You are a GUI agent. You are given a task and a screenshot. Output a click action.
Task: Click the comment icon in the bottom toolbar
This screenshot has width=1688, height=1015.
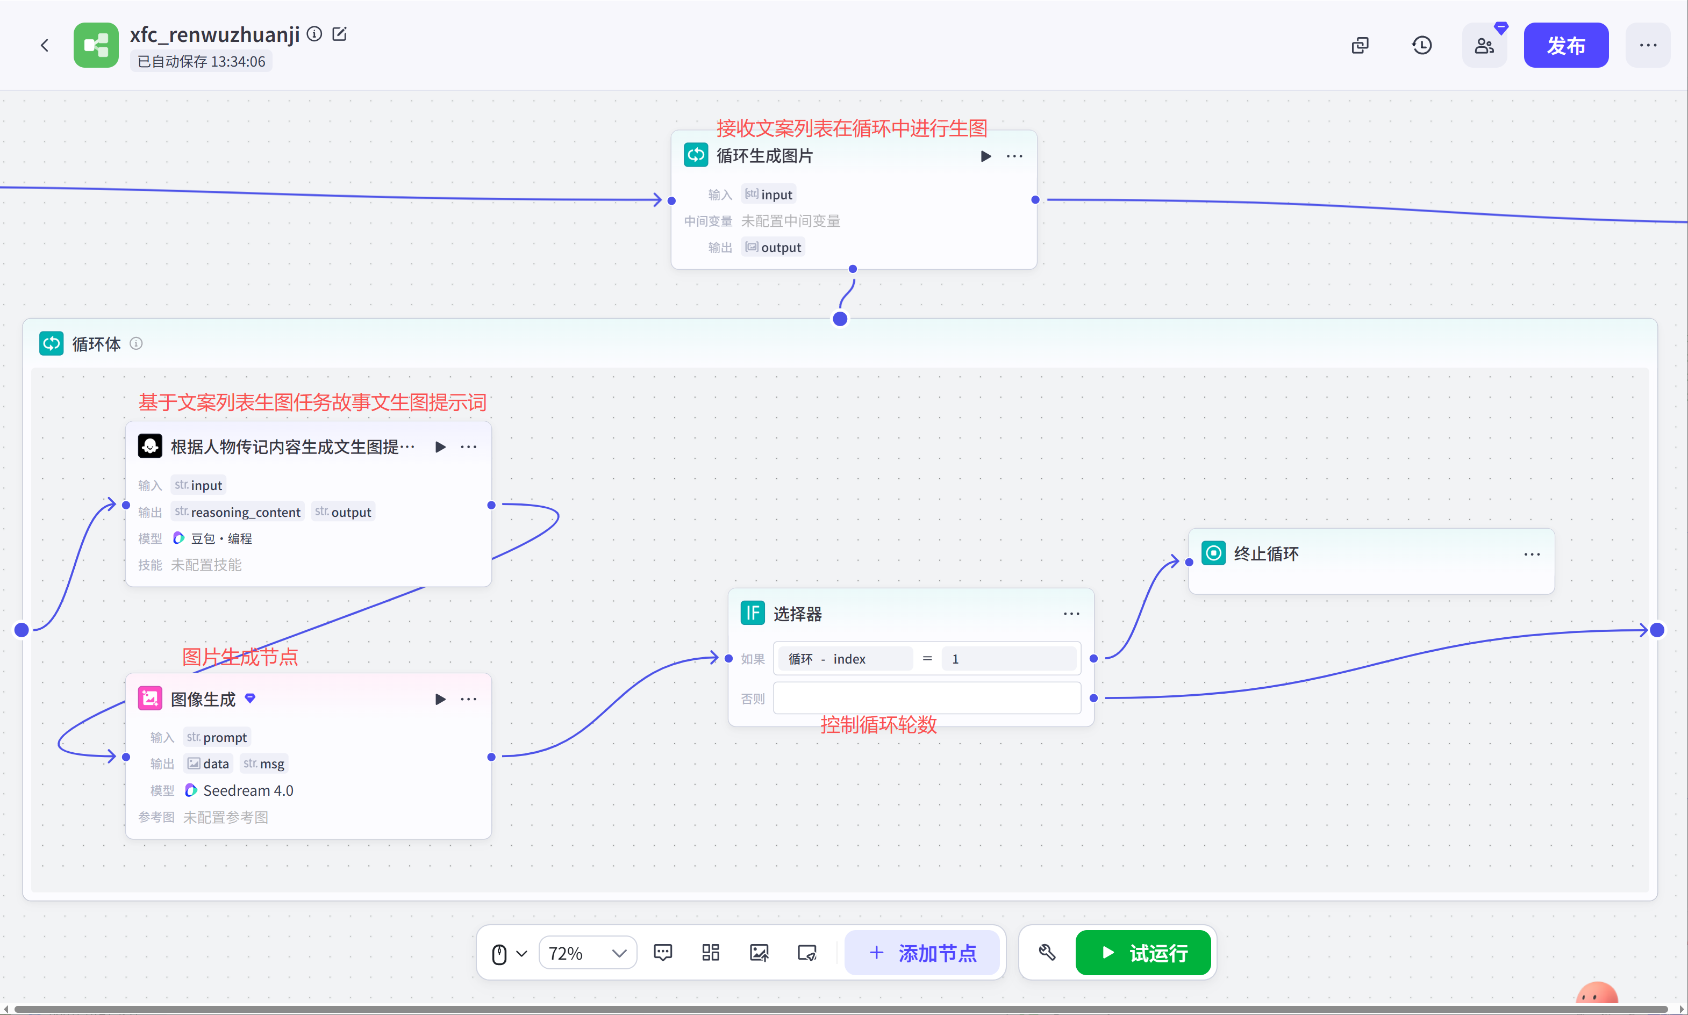coord(662,952)
